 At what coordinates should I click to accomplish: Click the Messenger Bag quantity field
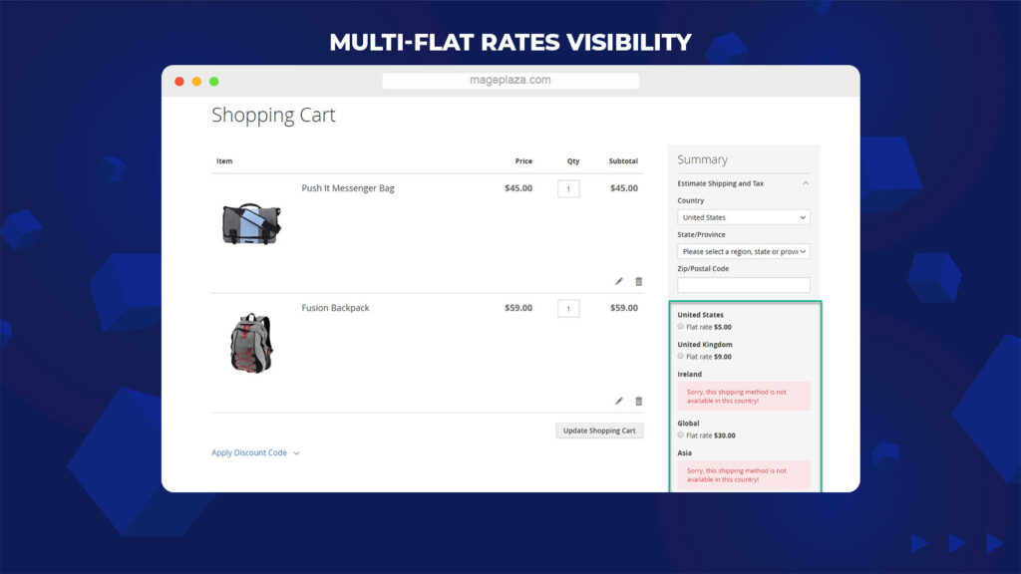pyautogui.click(x=568, y=188)
